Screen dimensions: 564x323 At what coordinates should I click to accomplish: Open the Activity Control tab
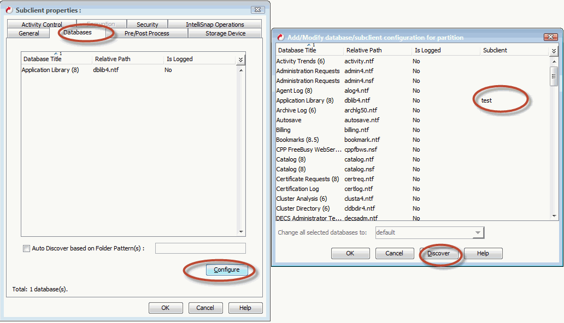point(42,25)
